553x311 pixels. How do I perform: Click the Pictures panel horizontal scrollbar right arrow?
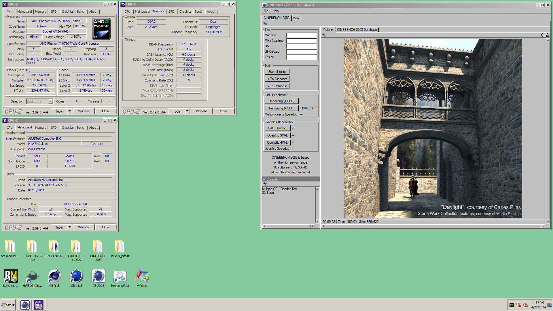[543, 226]
